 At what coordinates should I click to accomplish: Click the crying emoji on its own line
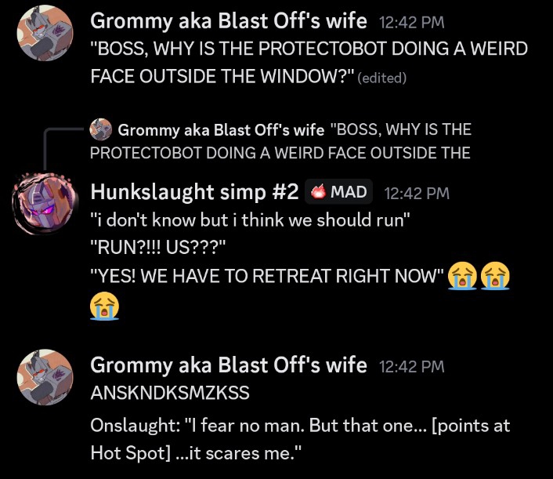coord(105,306)
